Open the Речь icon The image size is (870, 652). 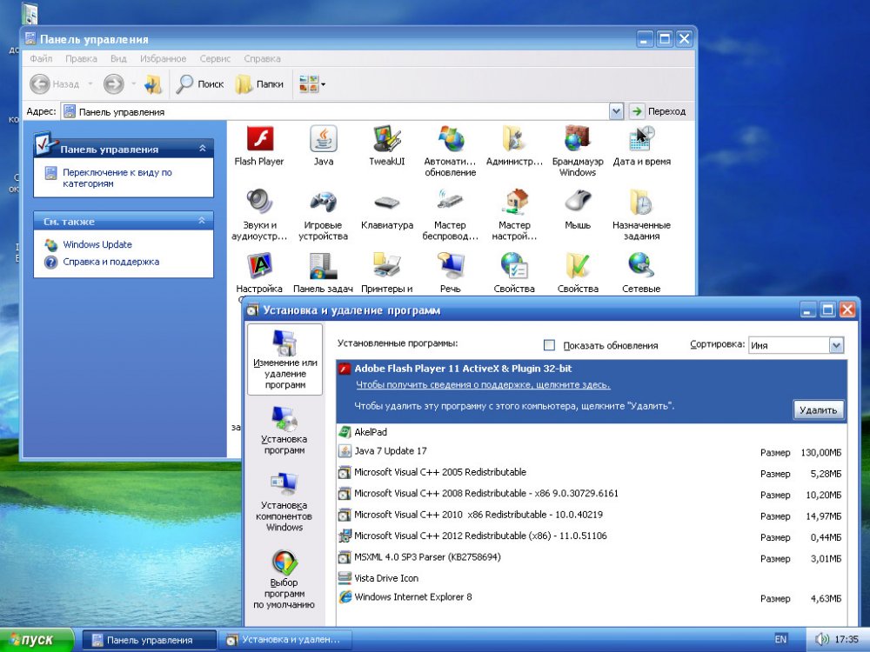450,273
